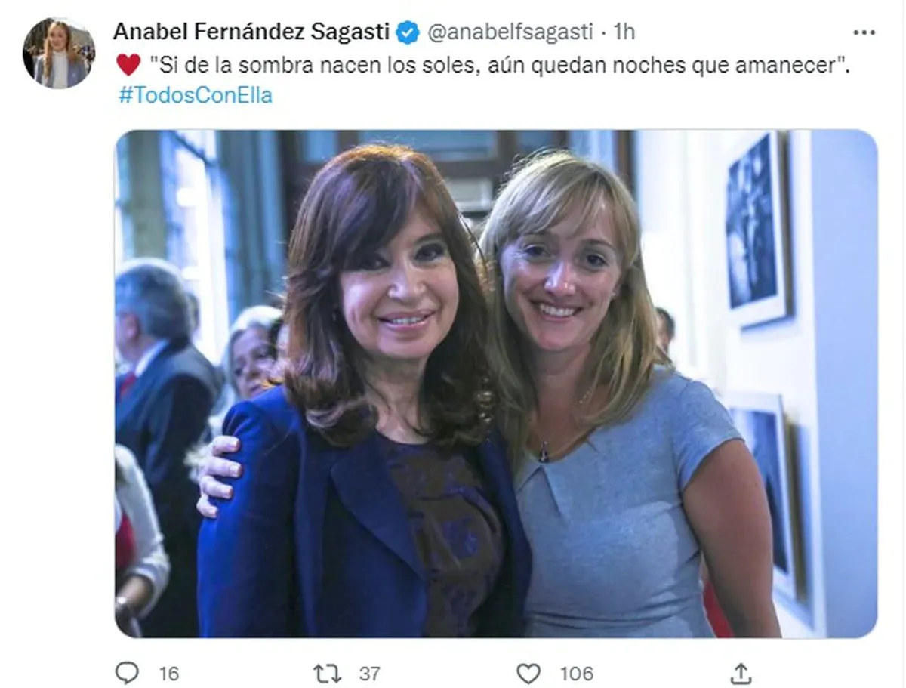
Task: Open Anabel Fernández Sagasti display name
Action: pyautogui.click(x=251, y=32)
